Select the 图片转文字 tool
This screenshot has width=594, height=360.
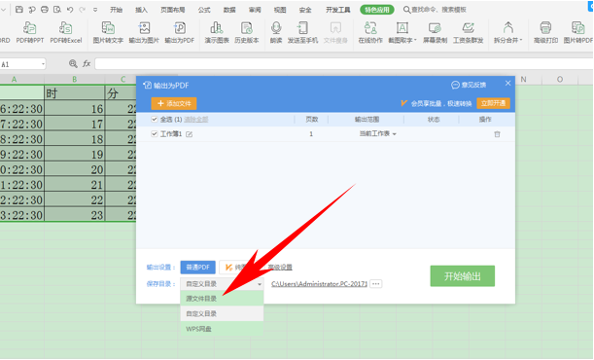108,32
